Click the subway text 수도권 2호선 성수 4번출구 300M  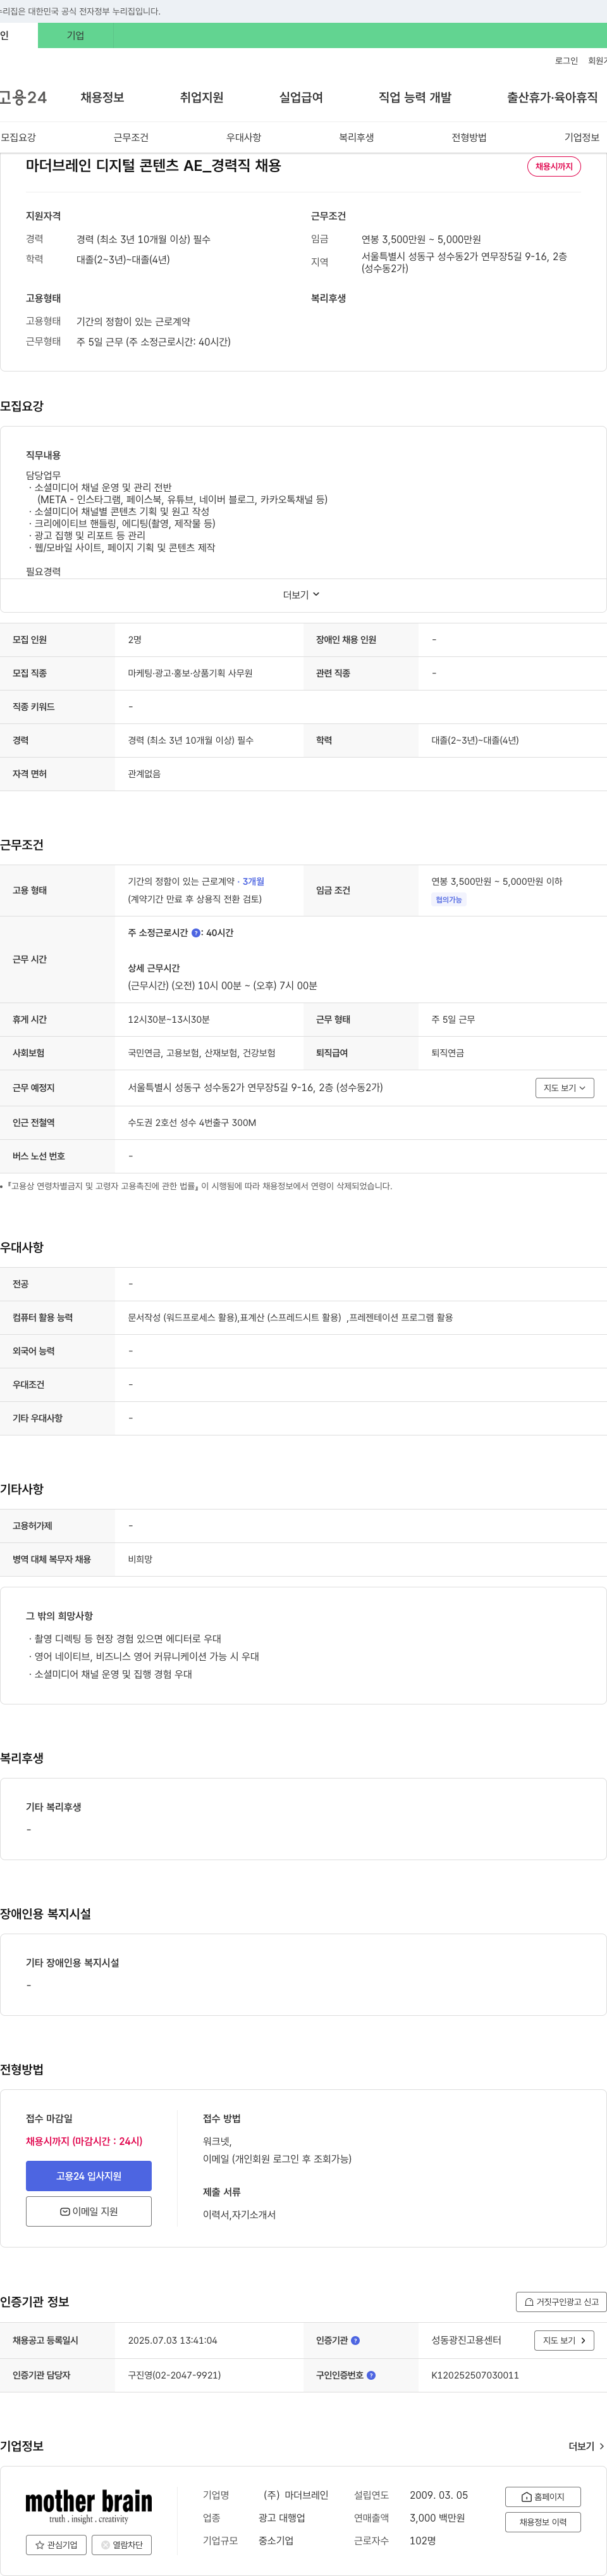tap(193, 1123)
